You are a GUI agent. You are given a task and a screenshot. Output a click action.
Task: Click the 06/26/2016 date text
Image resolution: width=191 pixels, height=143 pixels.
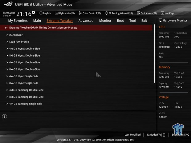pyautogui.click(x=9, y=13)
